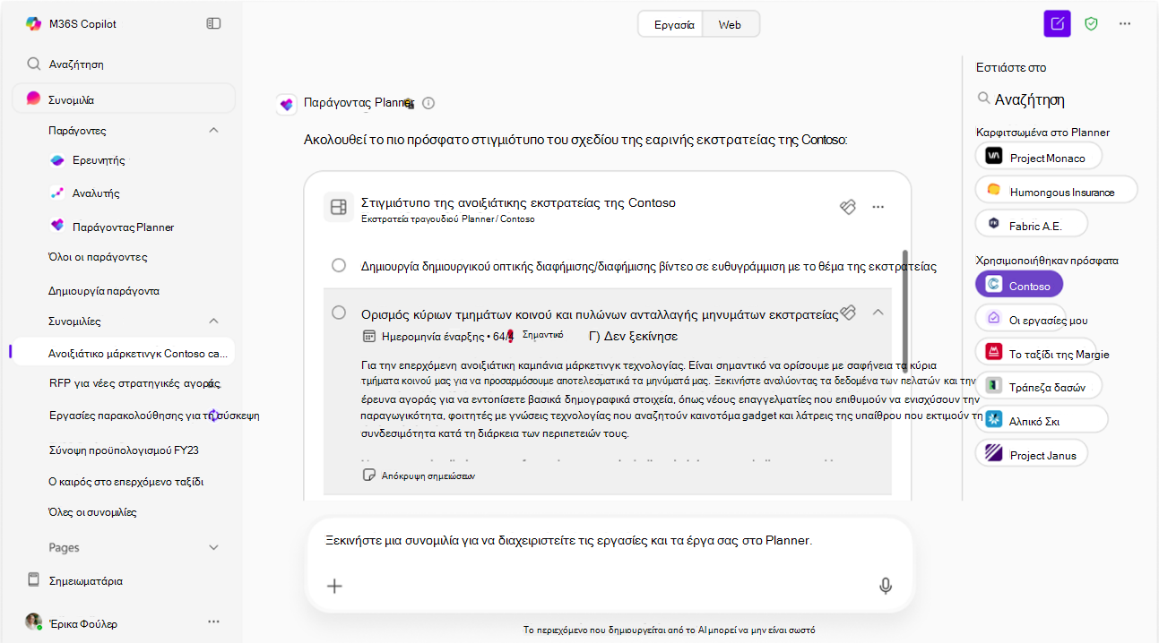Open the top-right more options ellipsis

click(x=1125, y=24)
